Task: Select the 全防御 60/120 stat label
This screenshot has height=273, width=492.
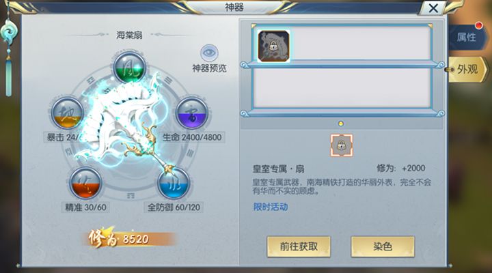Action: pos(174,207)
